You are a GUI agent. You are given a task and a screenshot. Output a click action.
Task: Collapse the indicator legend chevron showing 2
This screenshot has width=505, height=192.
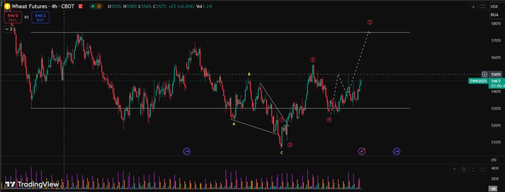pyautogui.click(x=8, y=29)
